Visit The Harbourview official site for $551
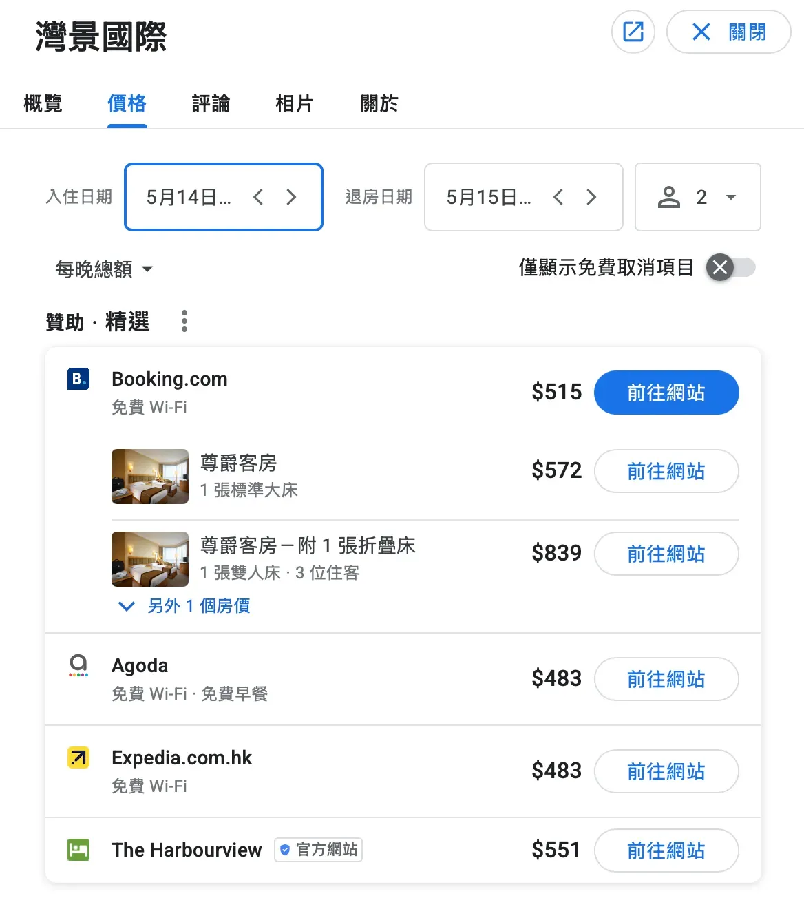Viewport: 804px width, 898px height. click(x=666, y=850)
